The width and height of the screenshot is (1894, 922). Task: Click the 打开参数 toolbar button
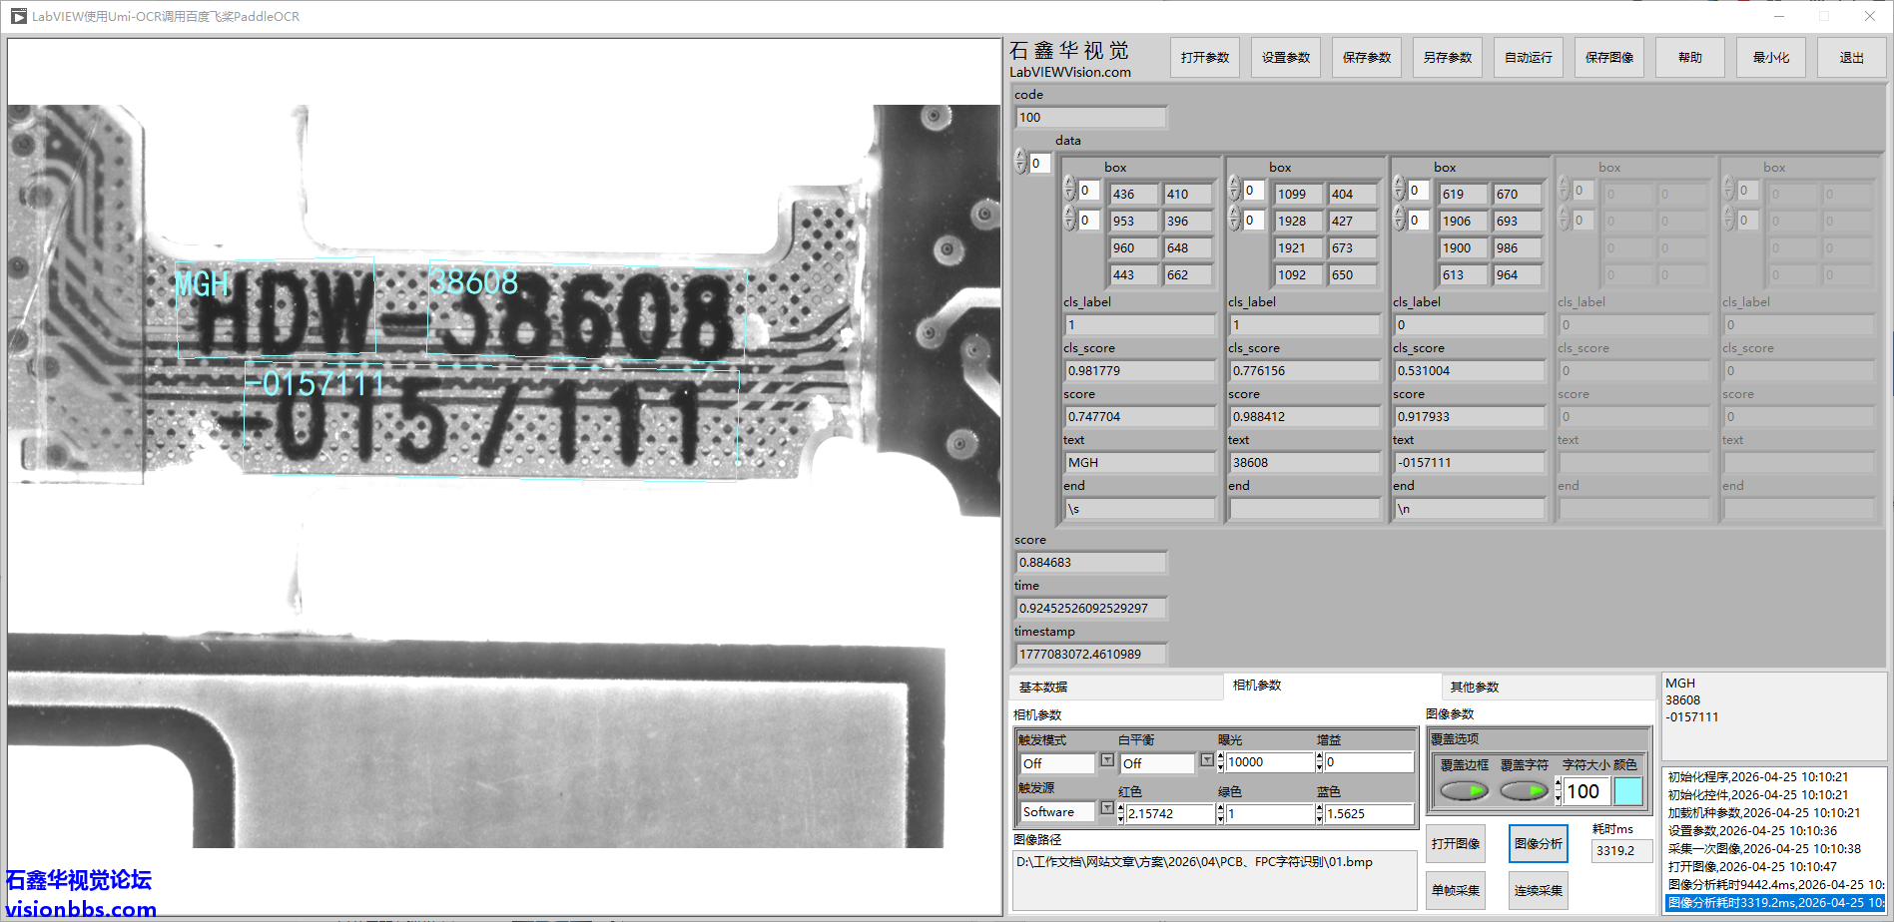tap(1204, 58)
